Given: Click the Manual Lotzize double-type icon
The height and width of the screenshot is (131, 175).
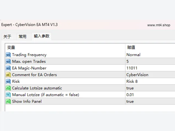Looking at the screenshot, I should (8, 95).
